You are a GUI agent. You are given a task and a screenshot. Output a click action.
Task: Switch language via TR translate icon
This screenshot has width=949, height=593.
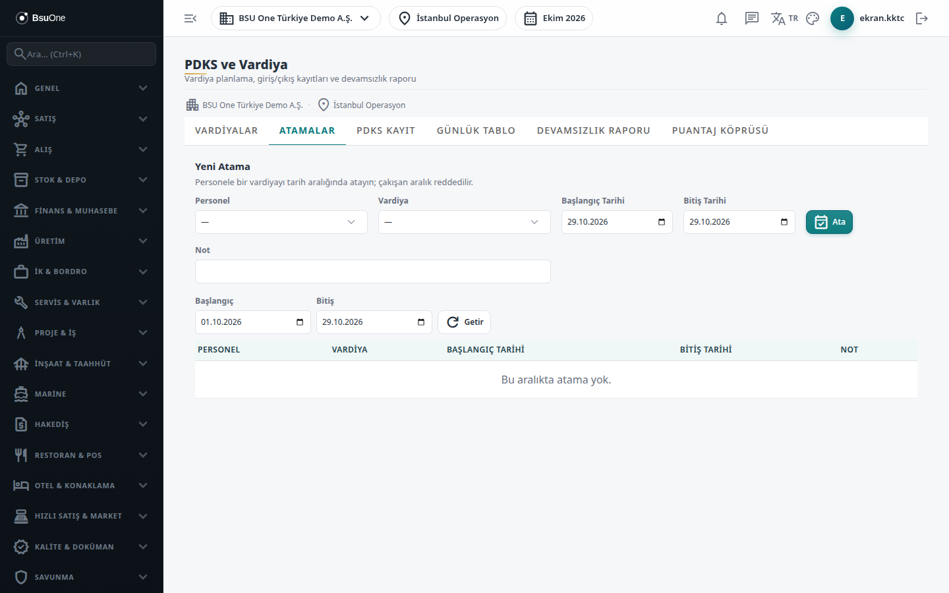[784, 18]
